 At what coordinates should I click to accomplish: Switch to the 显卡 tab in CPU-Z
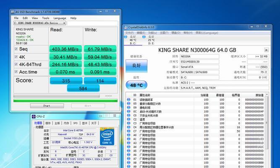coord(85,123)
